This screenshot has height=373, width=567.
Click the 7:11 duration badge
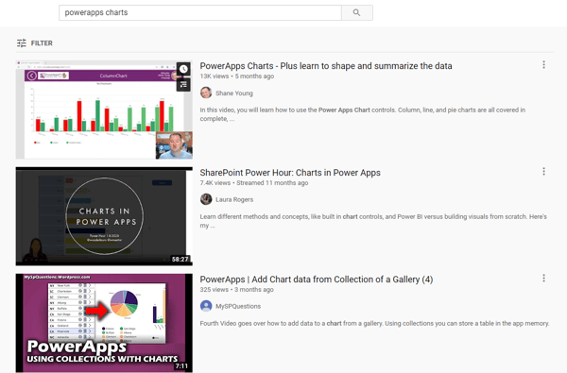click(x=181, y=366)
